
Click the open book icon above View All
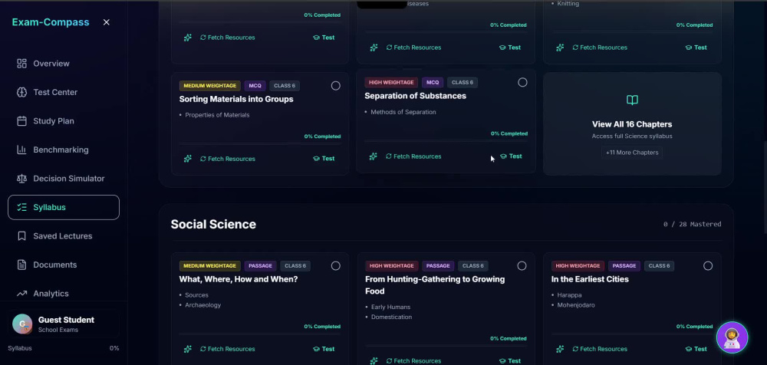click(x=632, y=100)
